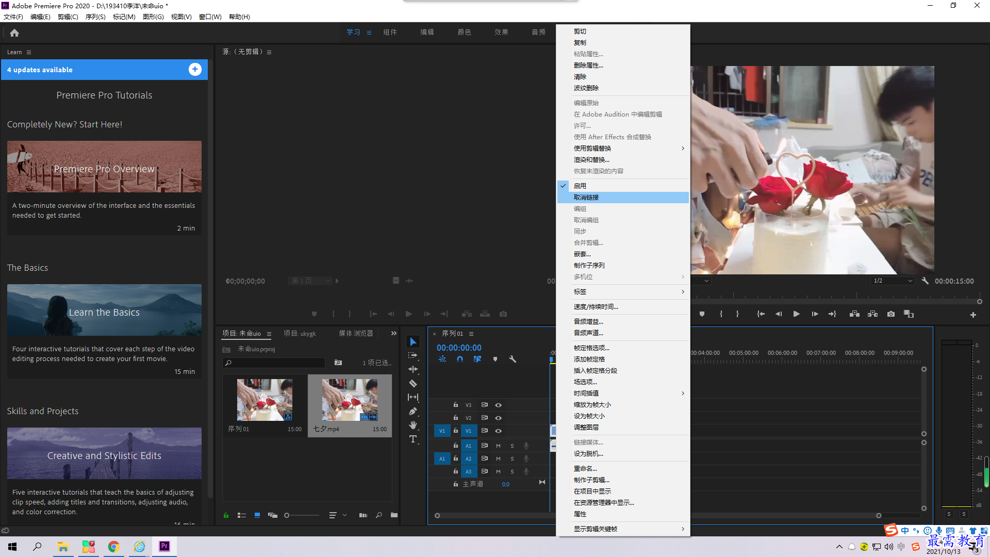Toggle V2 track output eye
The image size is (990, 557).
[498, 418]
